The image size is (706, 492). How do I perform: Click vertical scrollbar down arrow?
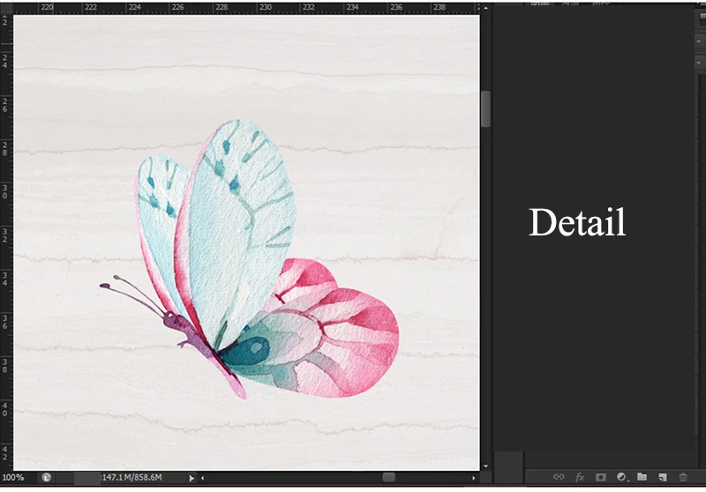tap(485, 466)
